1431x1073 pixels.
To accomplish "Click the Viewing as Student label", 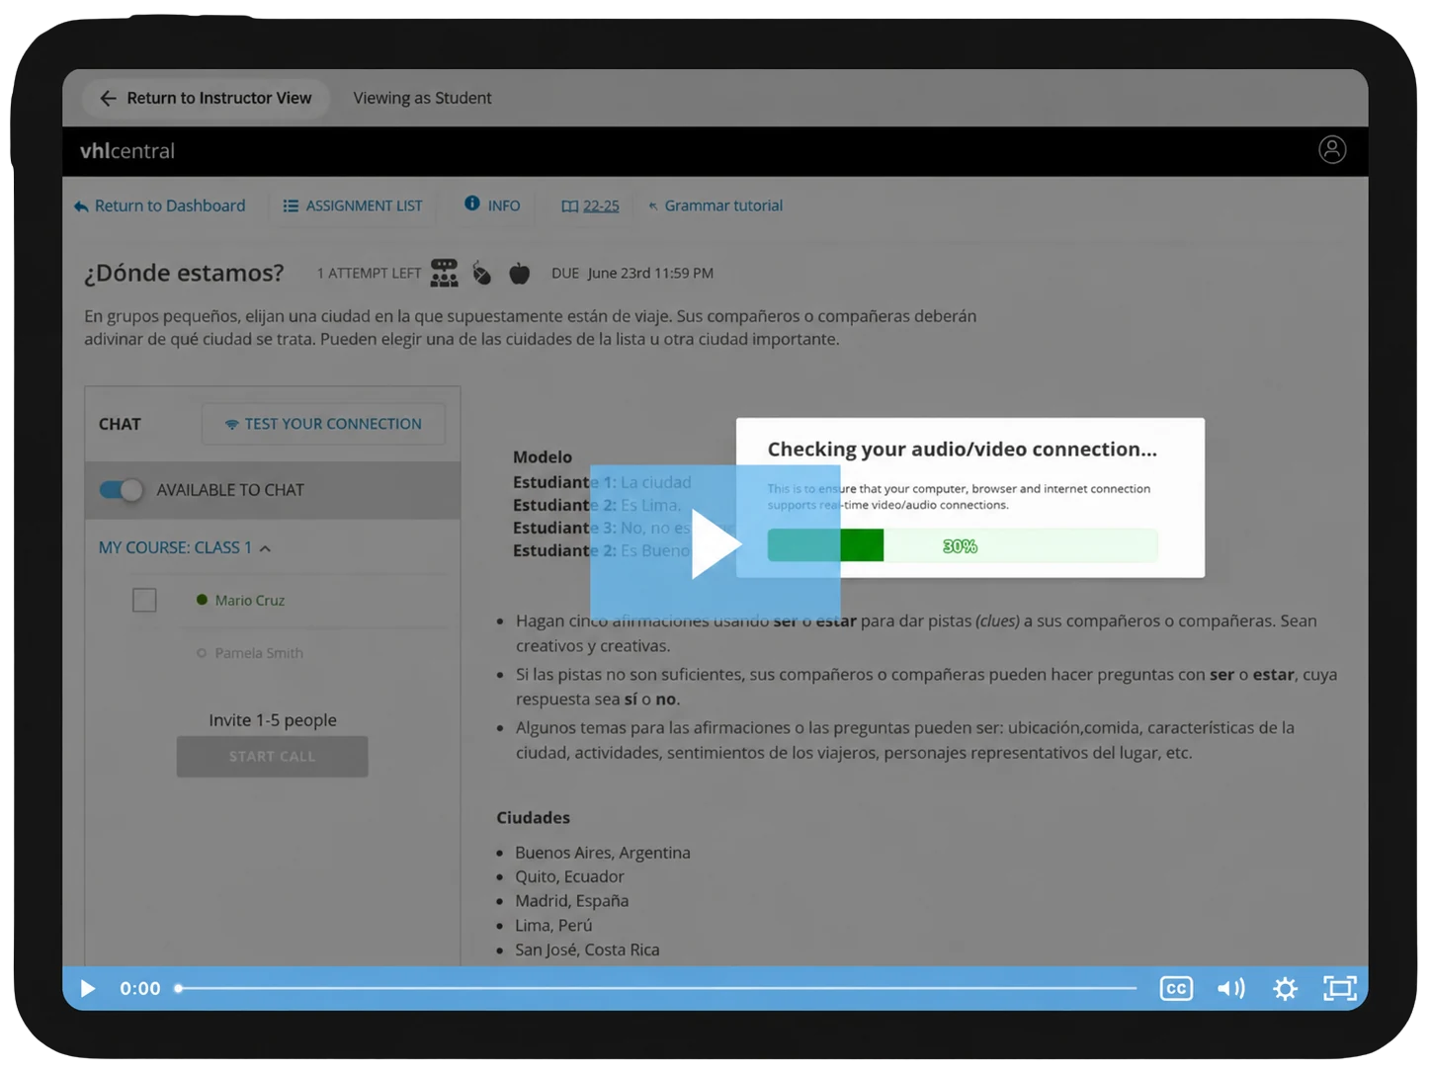I will [422, 98].
